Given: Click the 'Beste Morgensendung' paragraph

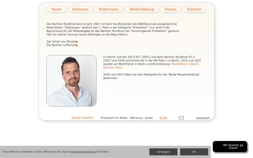Looking at the screenshot, I should 151,76.
